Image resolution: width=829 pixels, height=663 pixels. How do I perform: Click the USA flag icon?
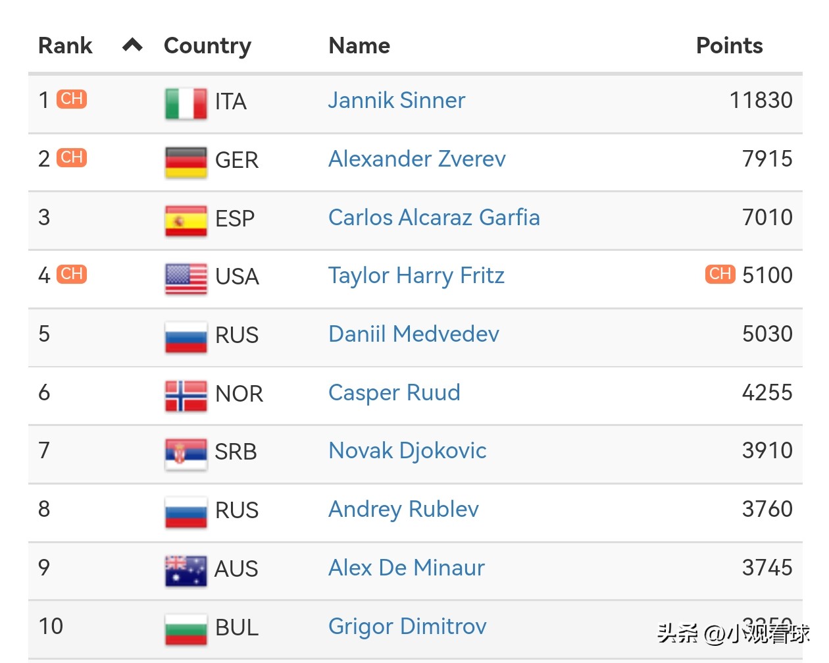pyautogui.click(x=186, y=278)
